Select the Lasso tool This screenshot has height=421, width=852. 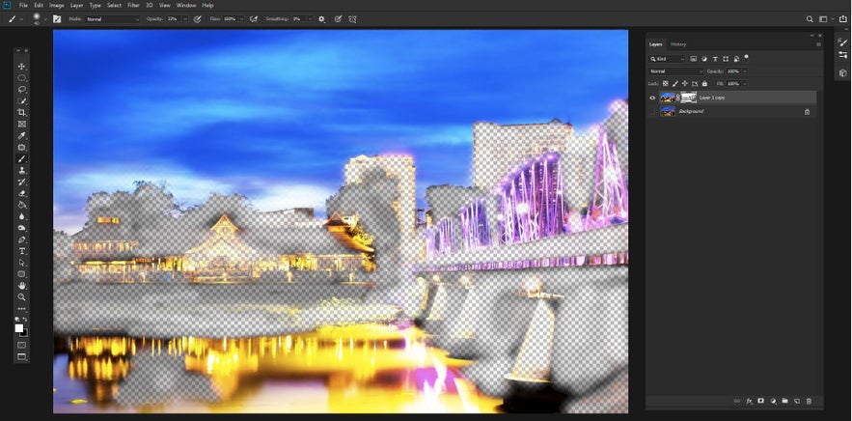pos(22,89)
